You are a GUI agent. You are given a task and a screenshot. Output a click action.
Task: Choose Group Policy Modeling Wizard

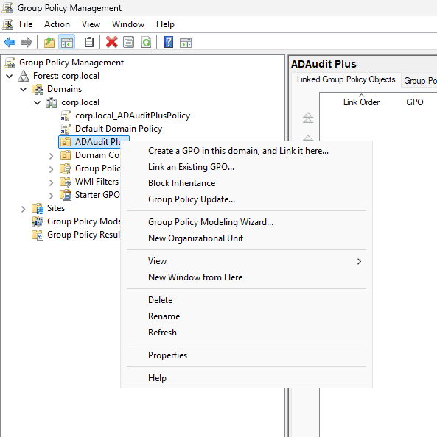click(x=246, y=222)
